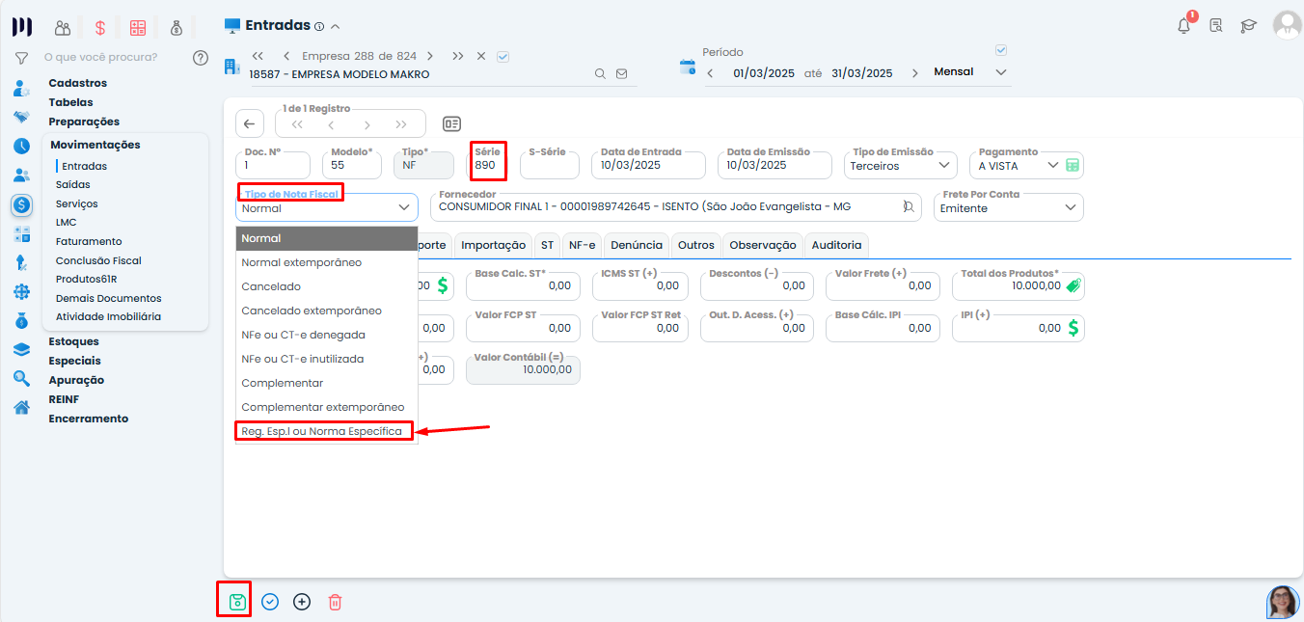Toggle the checkbox above the Mensal period
Viewport: 1304px width, 622px height.
(1000, 50)
